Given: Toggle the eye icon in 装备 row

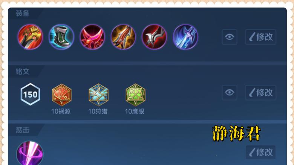Looking at the screenshot, I should tap(230, 37).
